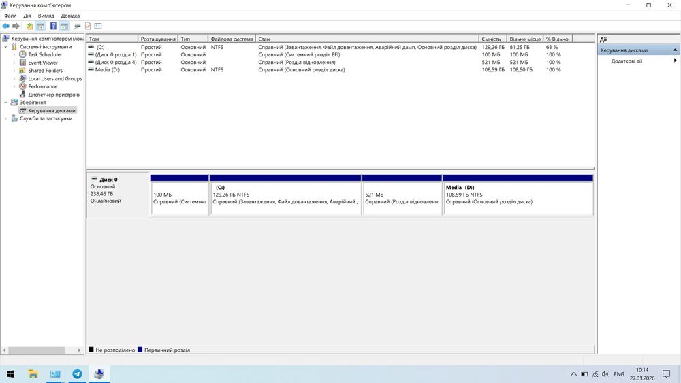Expand the Event Viewer node
This screenshot has width=681, height=383.
coord(14,63)
